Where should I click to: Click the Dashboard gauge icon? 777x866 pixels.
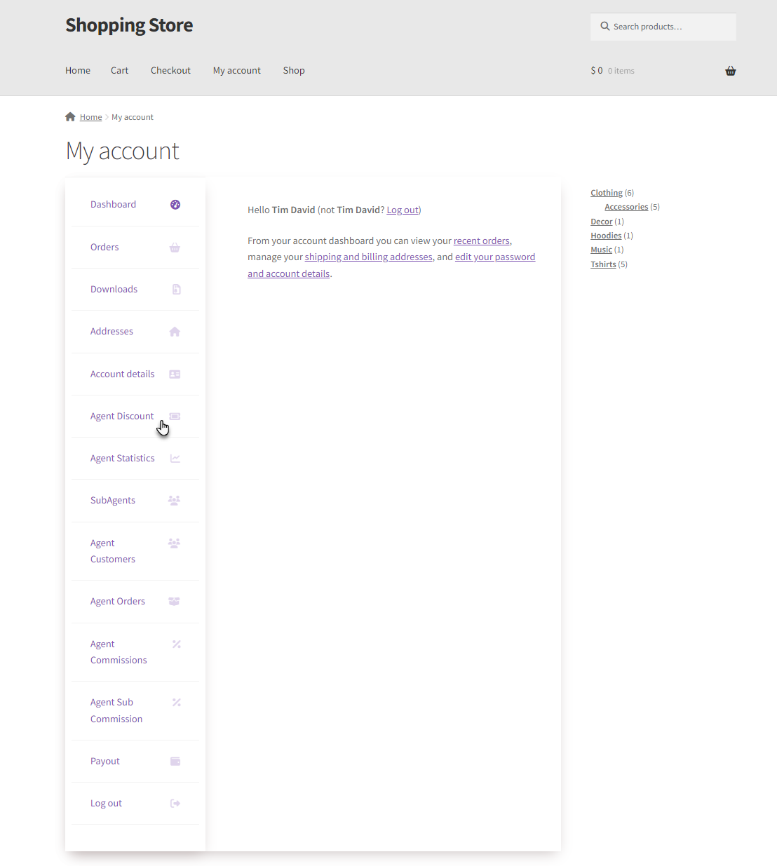pos(175,205)
